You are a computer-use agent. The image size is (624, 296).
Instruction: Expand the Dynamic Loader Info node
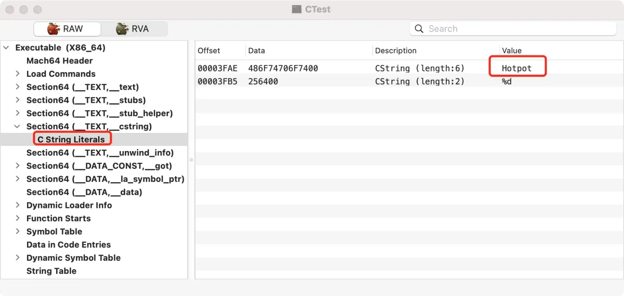(17, 205)
